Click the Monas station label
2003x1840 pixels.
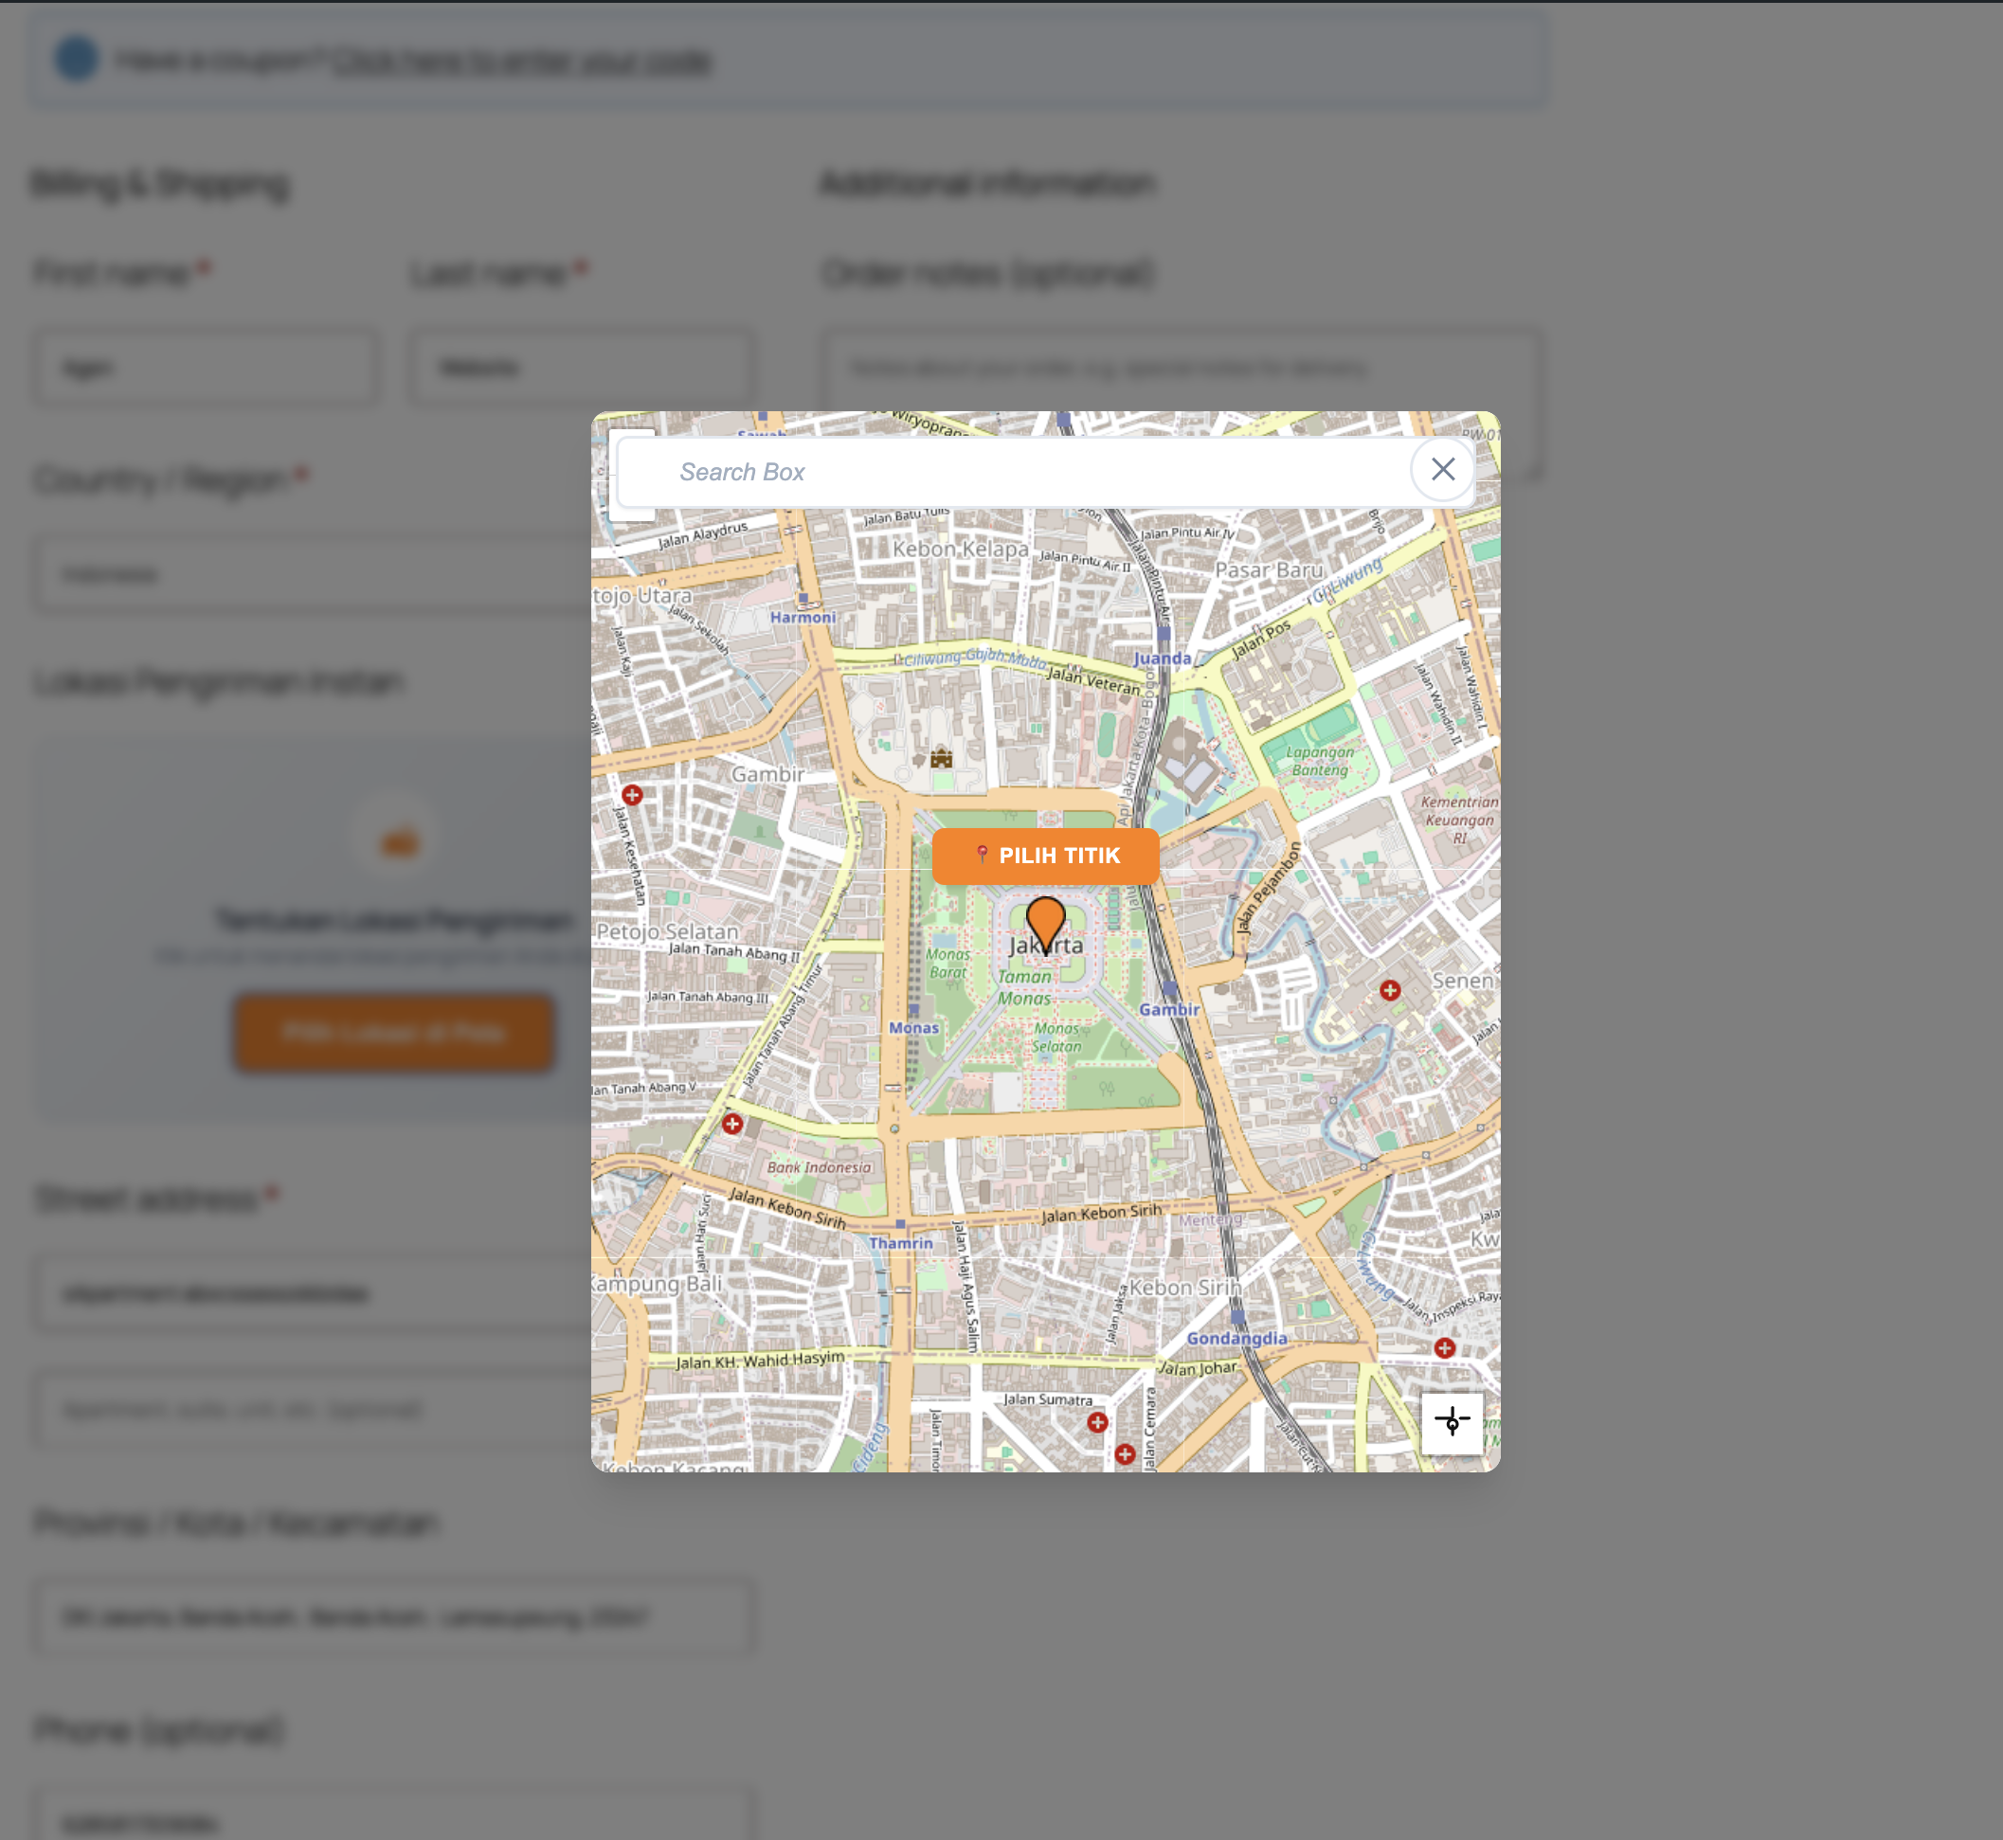(x=912, y=1027)
